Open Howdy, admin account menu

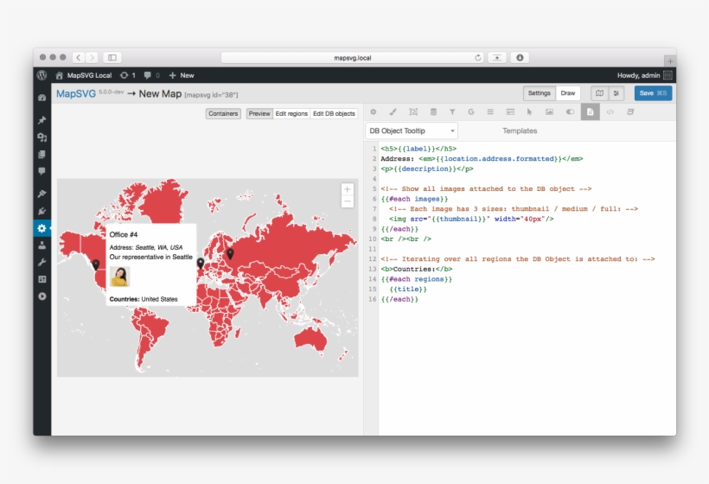644,75
